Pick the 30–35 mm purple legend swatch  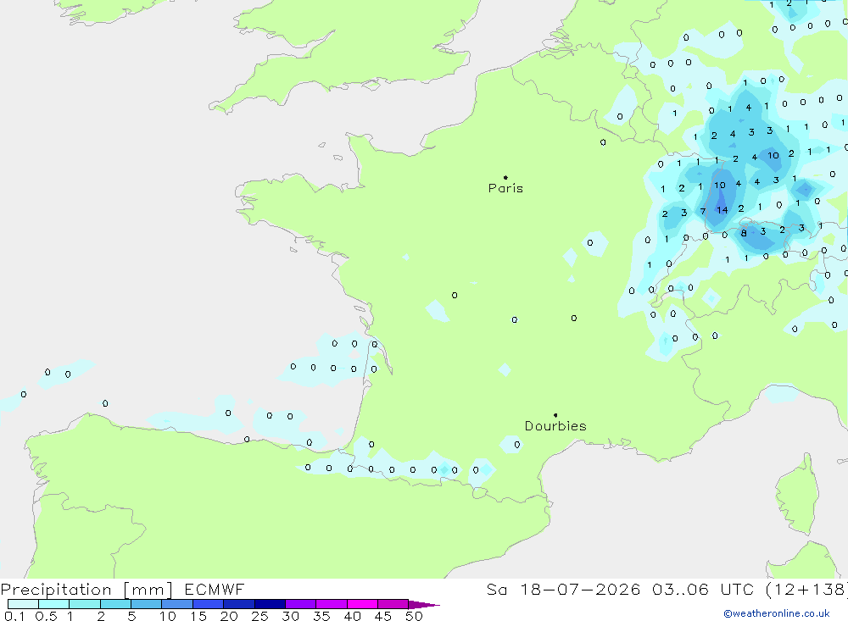tap(301, 604)
